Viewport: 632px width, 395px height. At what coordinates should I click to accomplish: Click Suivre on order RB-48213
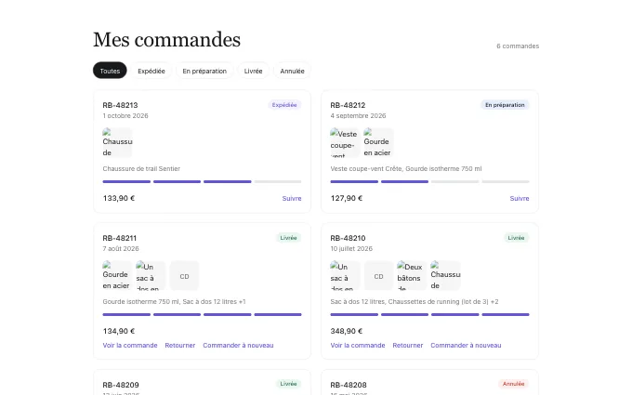coord(292,198)
